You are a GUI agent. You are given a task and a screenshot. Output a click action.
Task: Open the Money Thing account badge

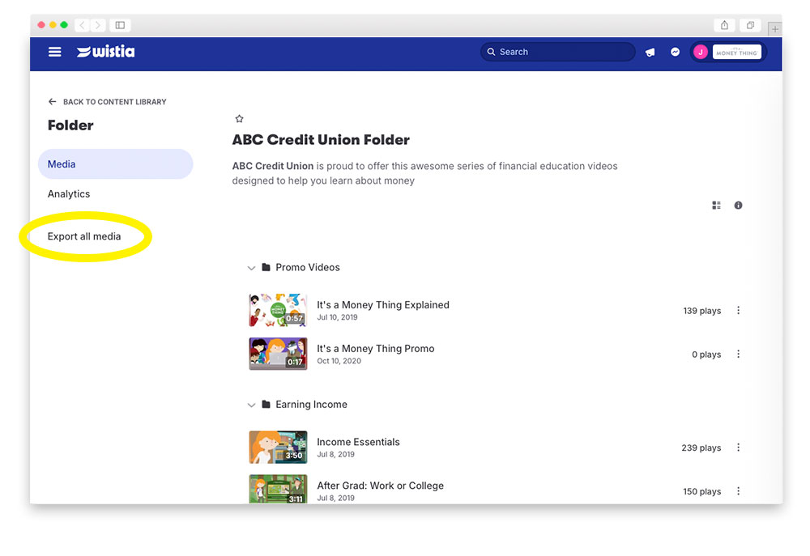pyautogui.click(x=736, y=52)
